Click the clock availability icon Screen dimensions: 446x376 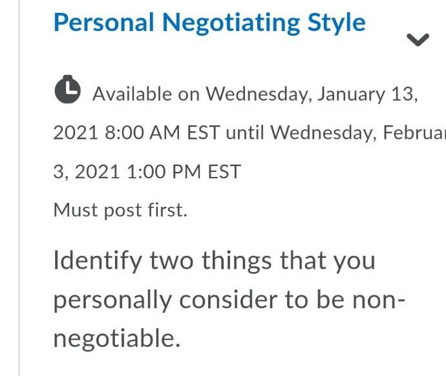pos(67,90)
